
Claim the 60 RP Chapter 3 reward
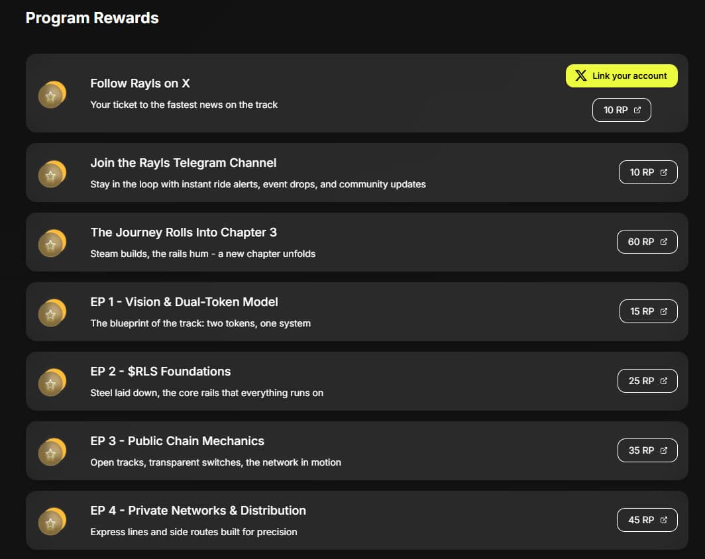point(647,242)
